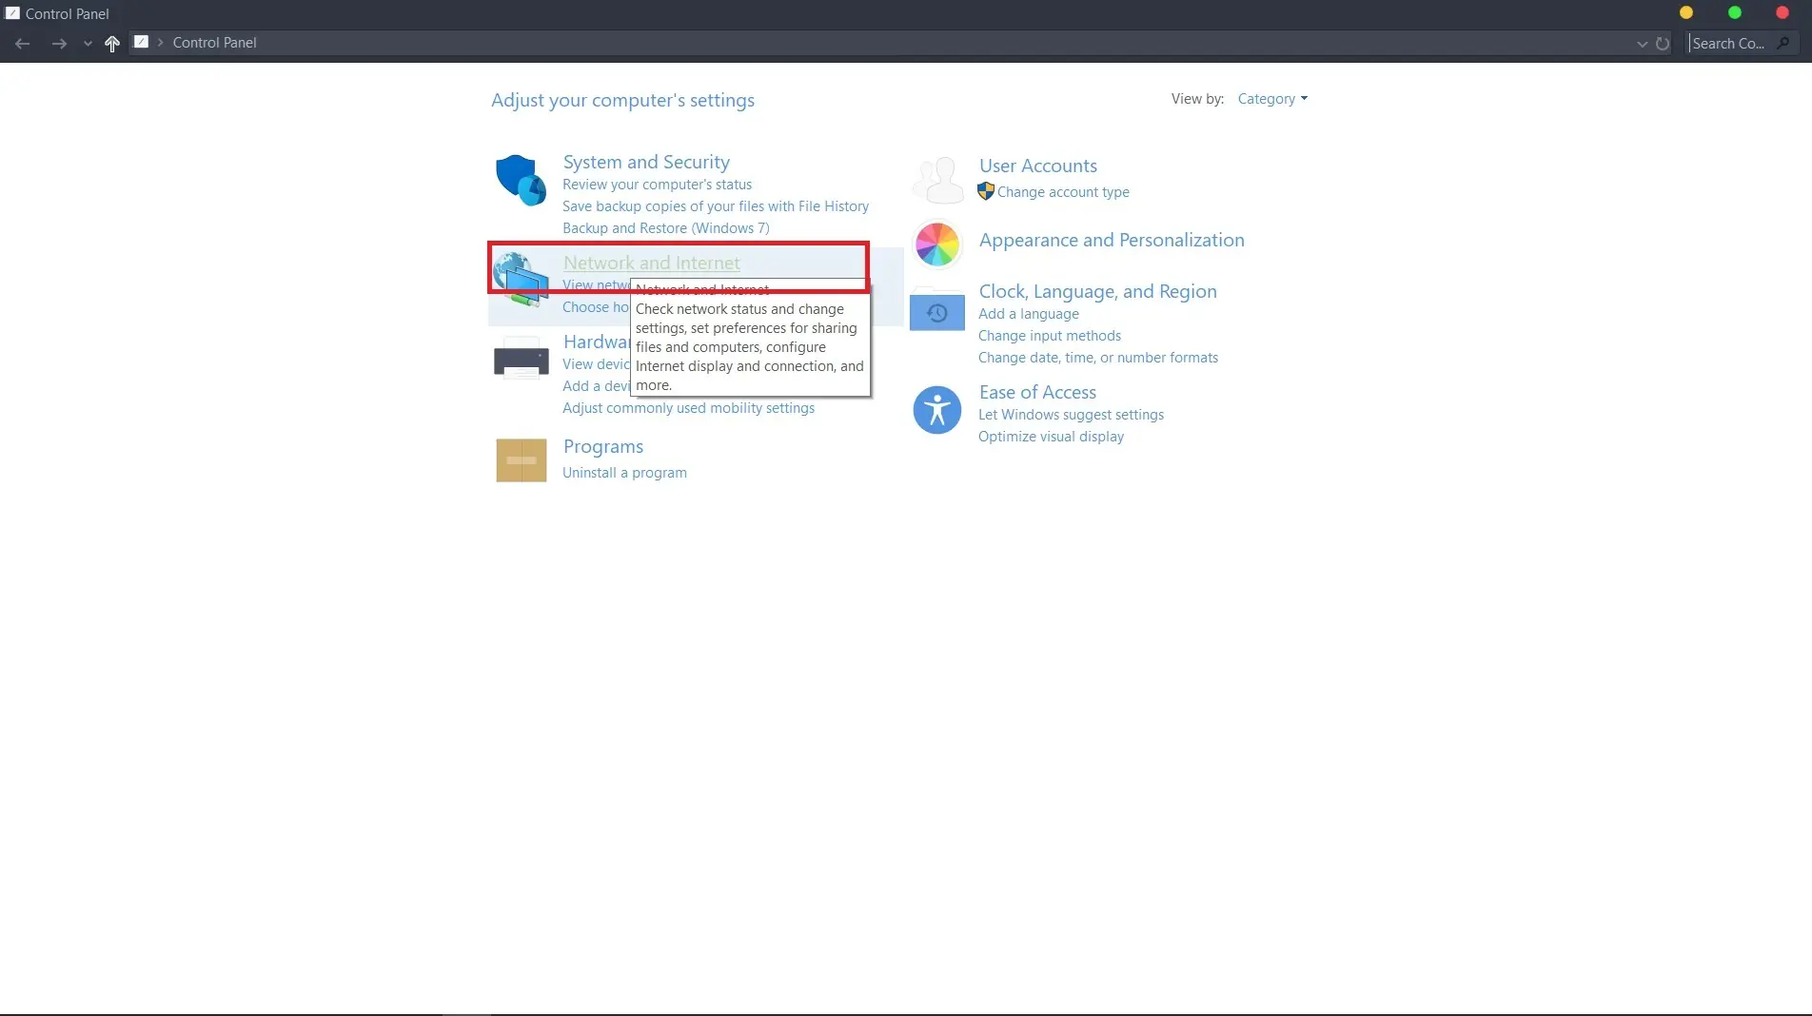This screenshot has height=1016, width=1812.
Task: Open Adjust commonly used mobility settings
Action: click(x=688, y=408)
